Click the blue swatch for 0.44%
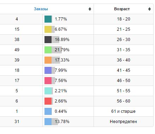Image resolution: width=155 pixels, height=134 pixels. (x=48, y=111)
